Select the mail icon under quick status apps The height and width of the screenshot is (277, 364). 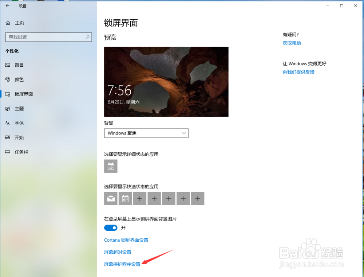tap(111, 198)
